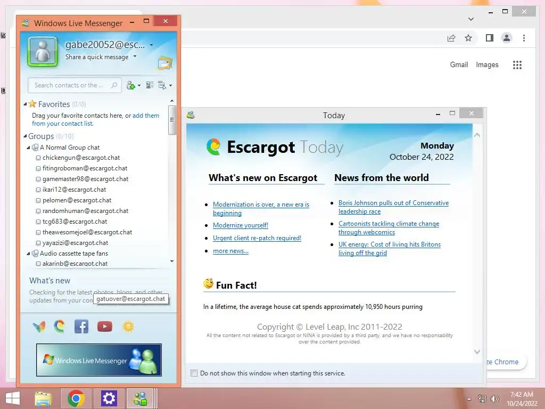Toggle the Chrome side panel icon
Screen dimensions: 545x409
pyautogui.click(x=490, y=38)
